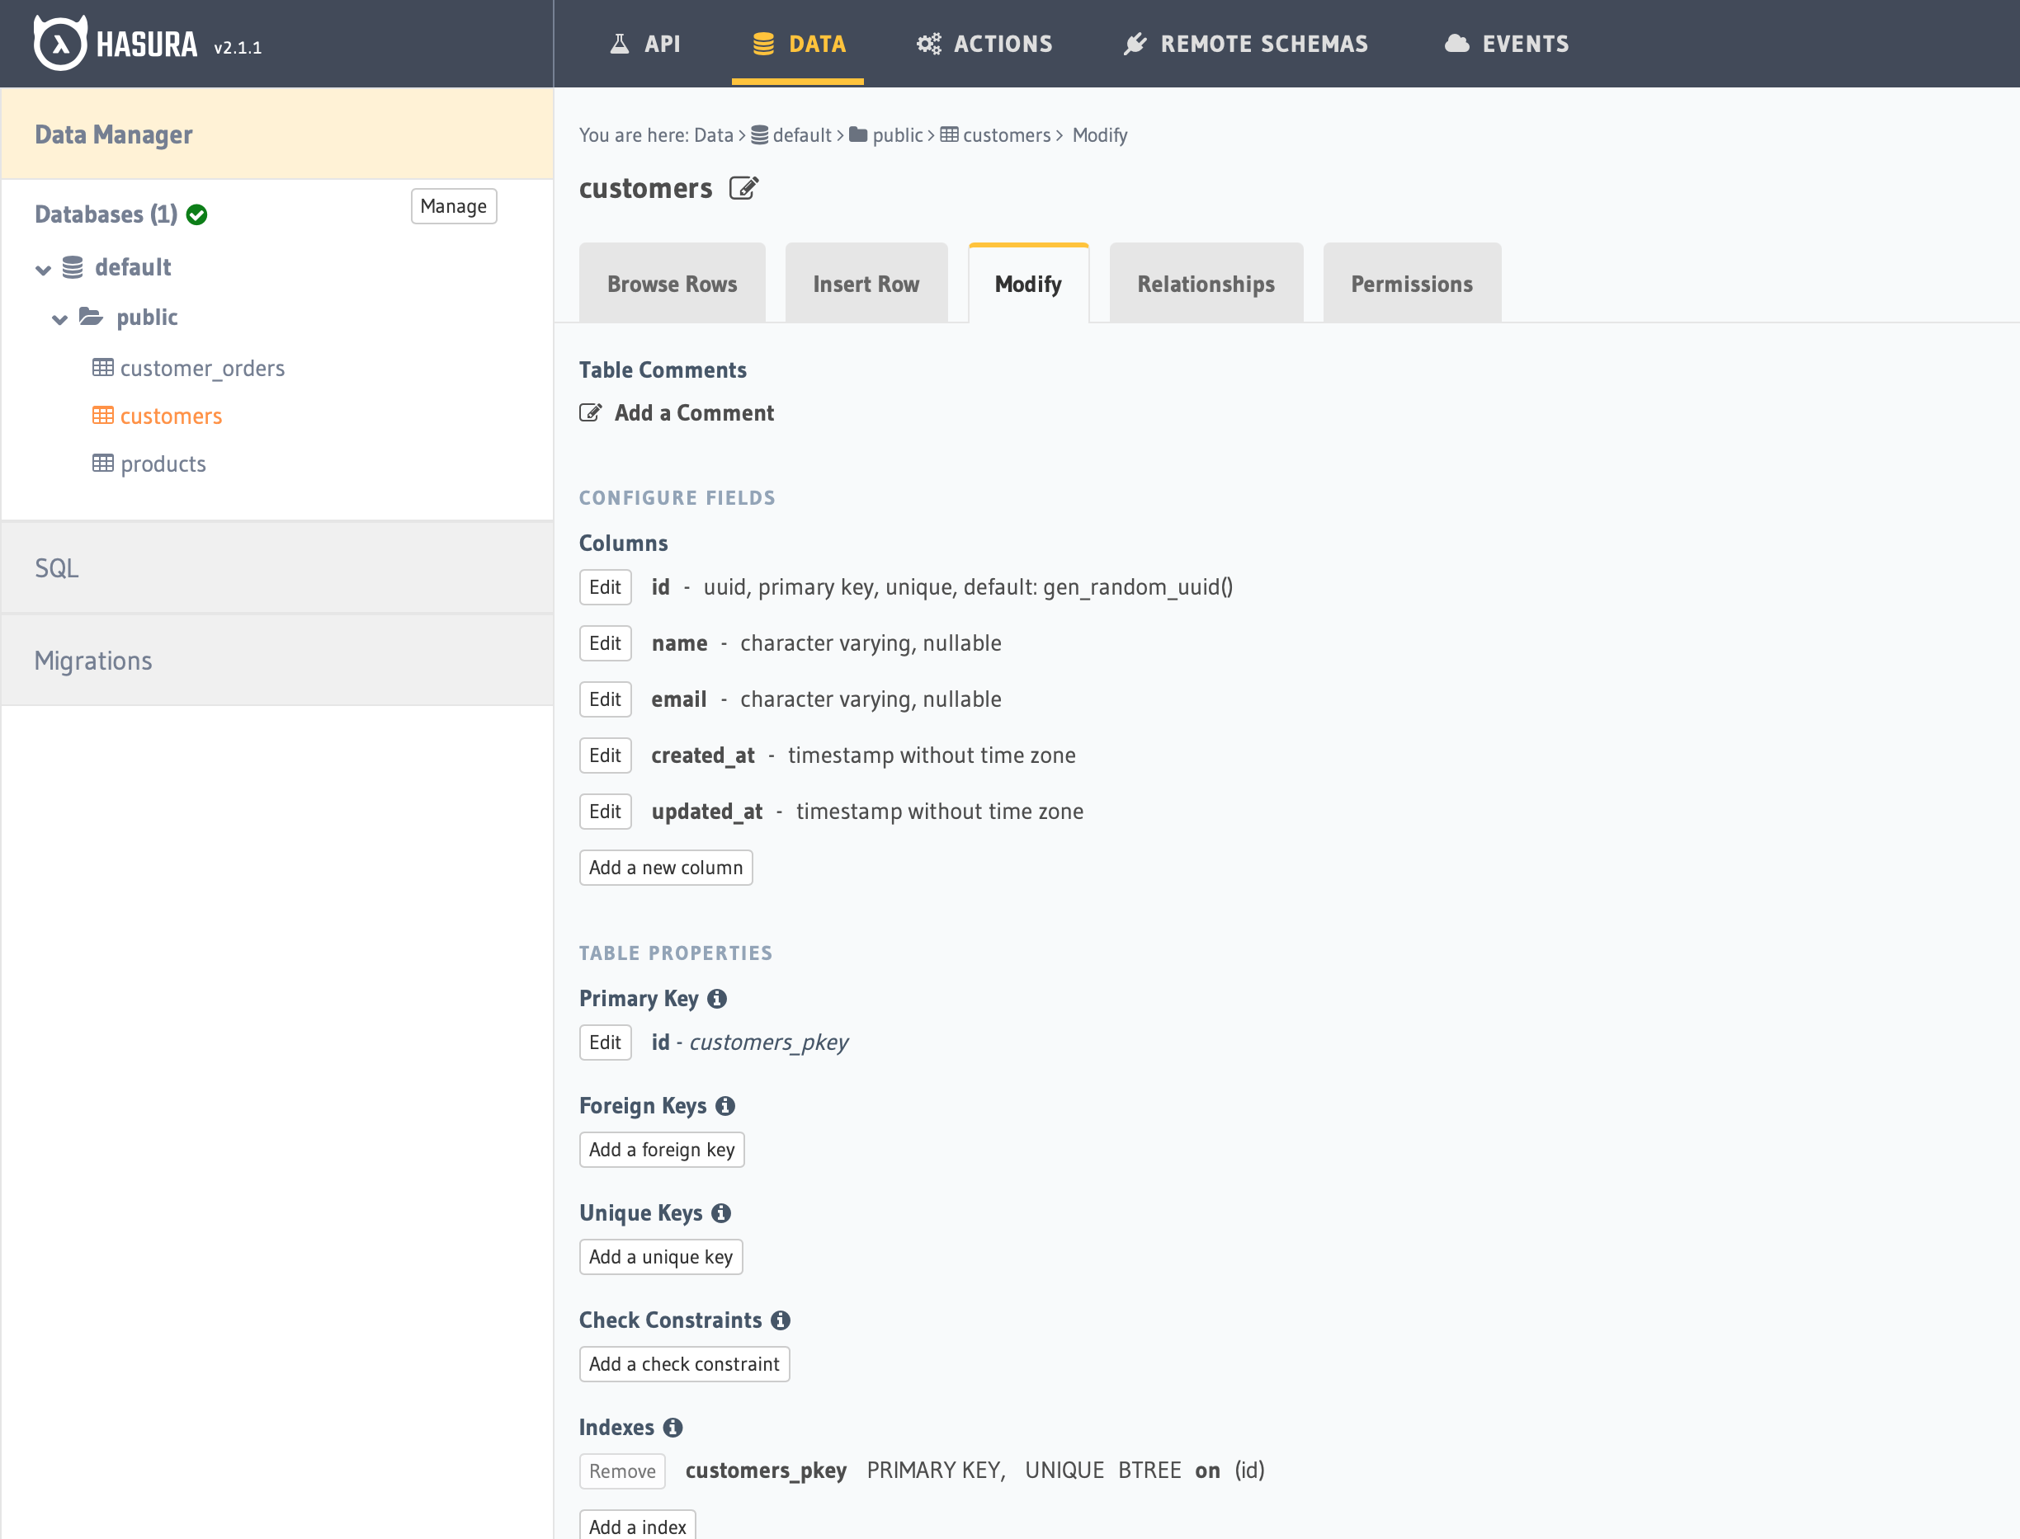The width and height of the screenshot is (2020, 1539).
Task: Click the green database status check icon
Action: click(x=197, y=214)
